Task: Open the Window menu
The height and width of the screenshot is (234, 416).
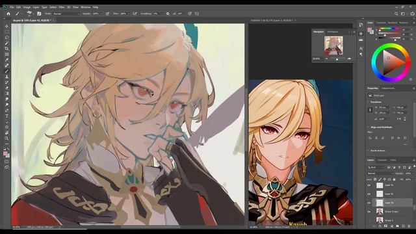Action: pyautogui.click(x=85, y=7)
